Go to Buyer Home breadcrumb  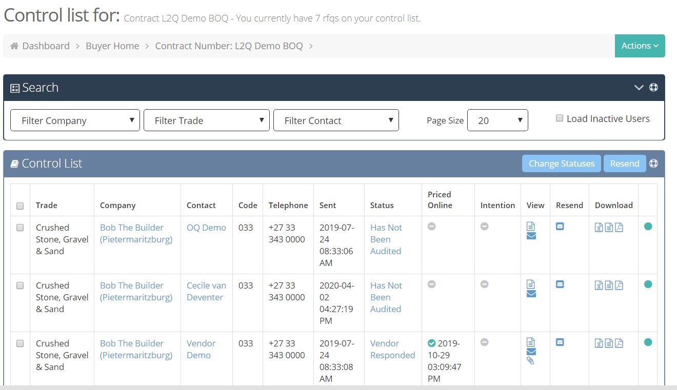click(112, 46)
